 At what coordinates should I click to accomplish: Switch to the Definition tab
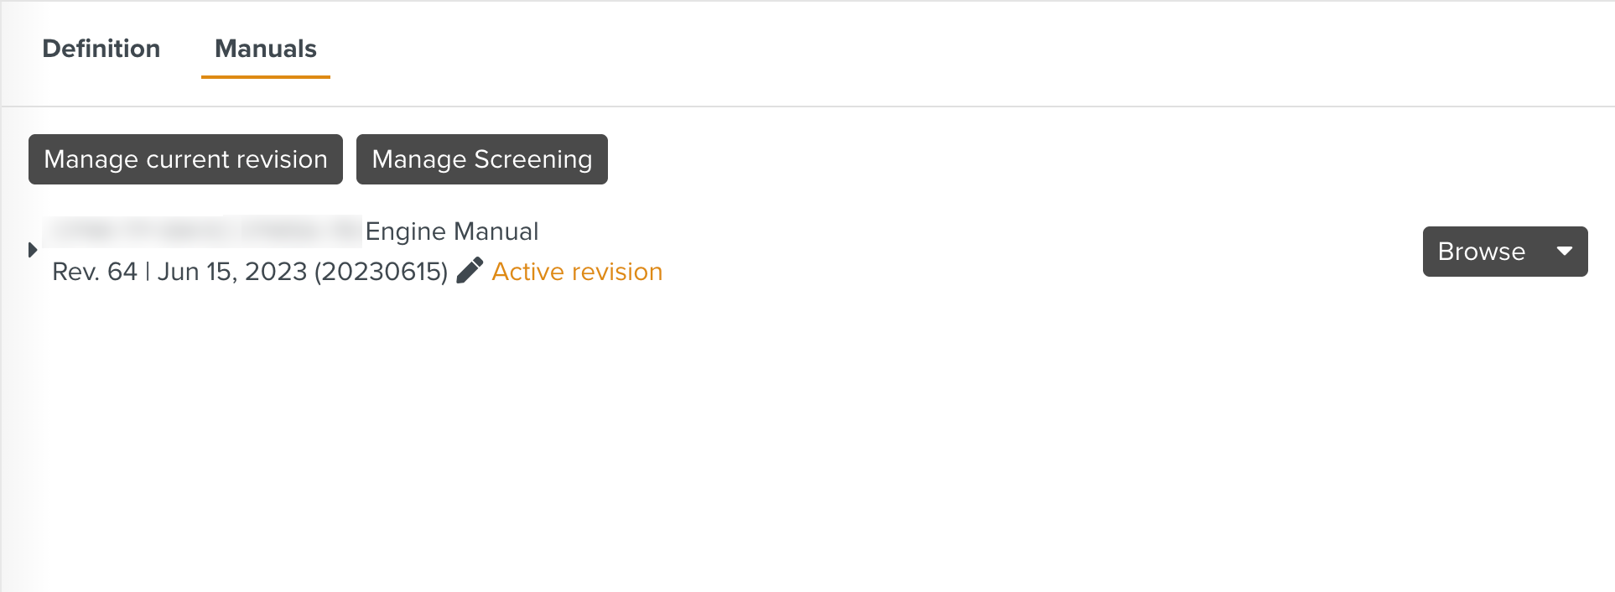pyautogui.click(x=101, y=49)
